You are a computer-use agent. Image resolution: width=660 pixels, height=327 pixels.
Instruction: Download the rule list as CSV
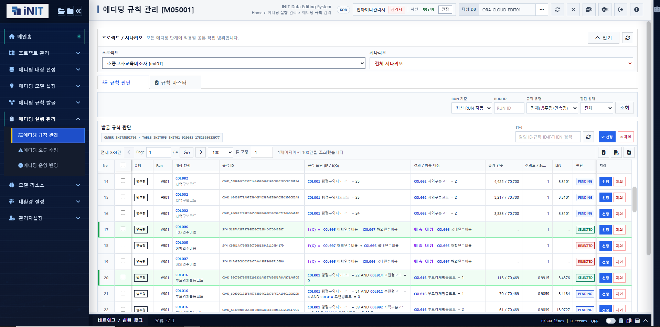point(616,152)
